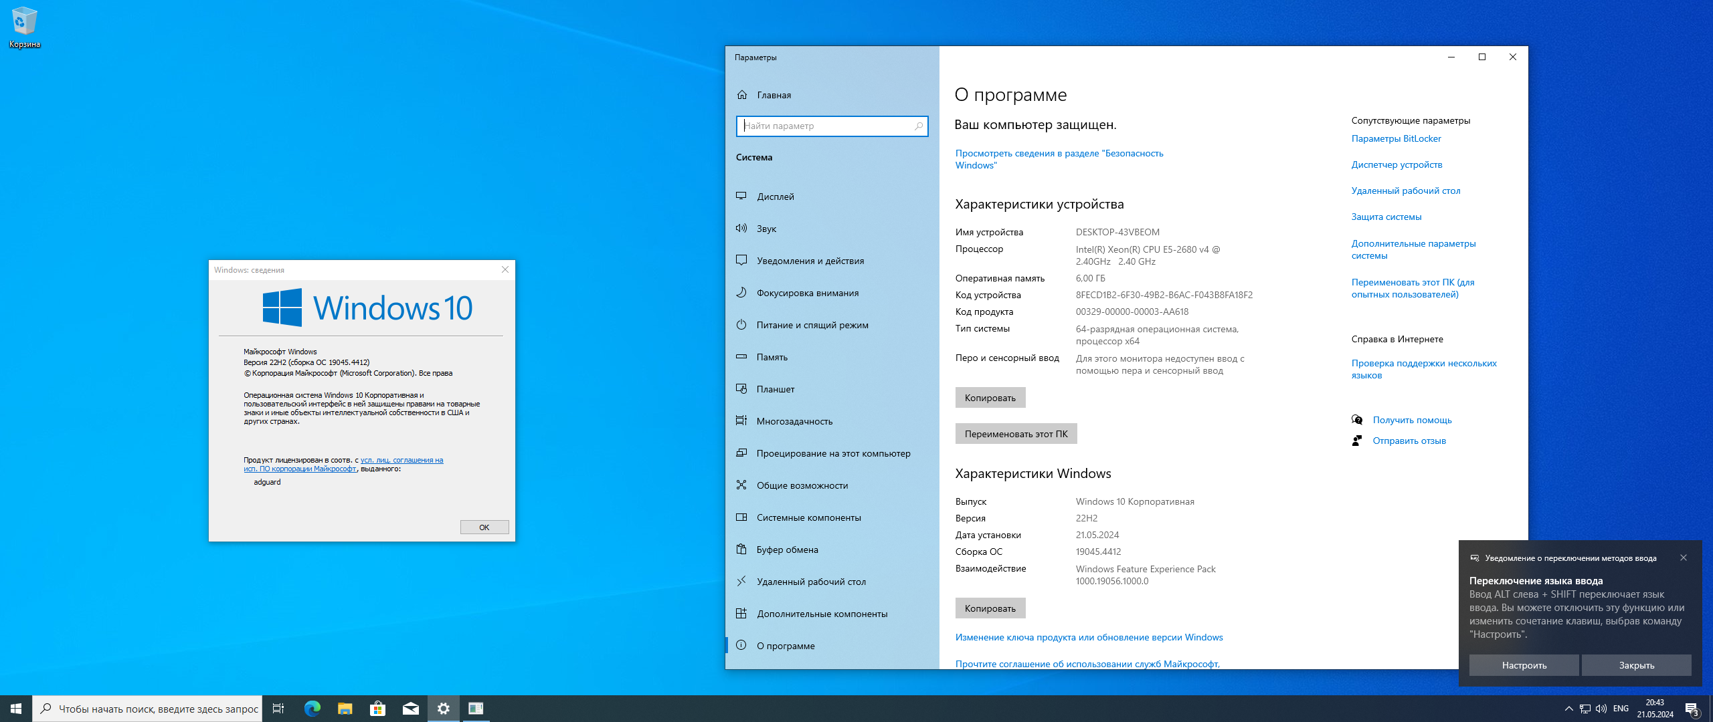Image resolution: width=1713 pixels, height=722 pixels.
Task: Open the Home (Главная) settings page
Action: 774,95
